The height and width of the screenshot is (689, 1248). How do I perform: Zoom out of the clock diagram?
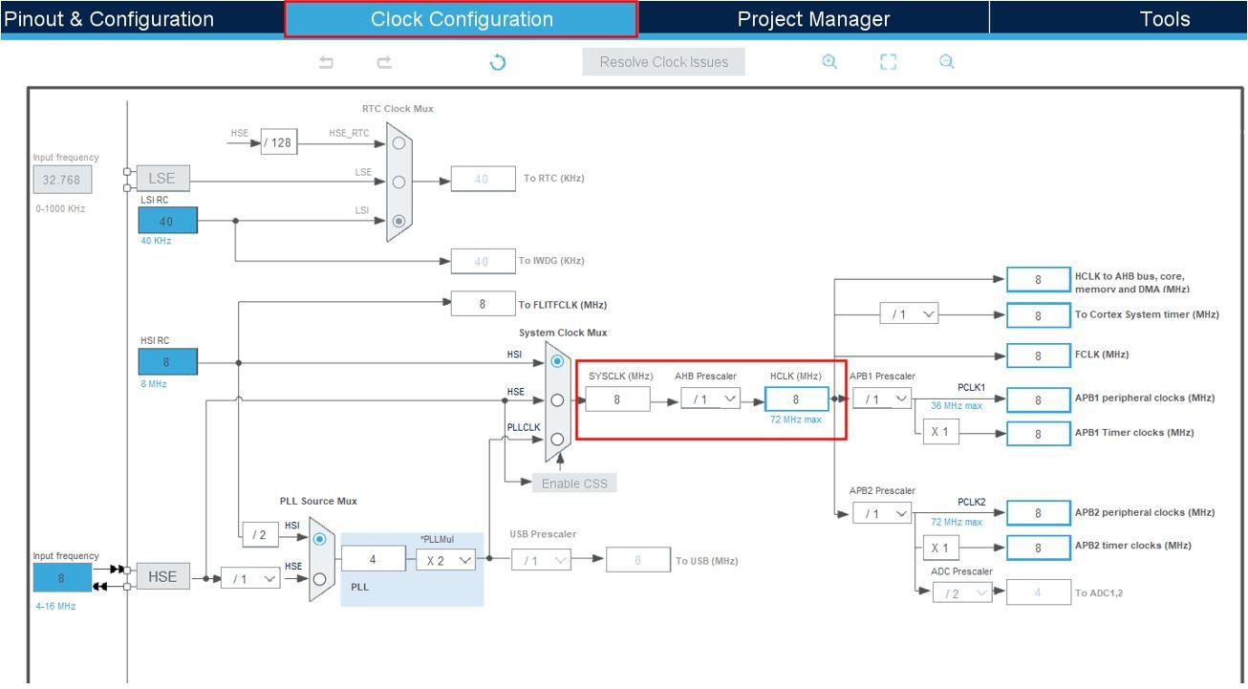pyautogui.click(x=946, y=61)
